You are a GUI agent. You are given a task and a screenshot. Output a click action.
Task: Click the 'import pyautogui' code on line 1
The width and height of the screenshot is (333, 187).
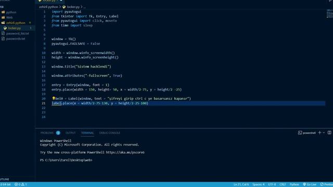(66, 11)
